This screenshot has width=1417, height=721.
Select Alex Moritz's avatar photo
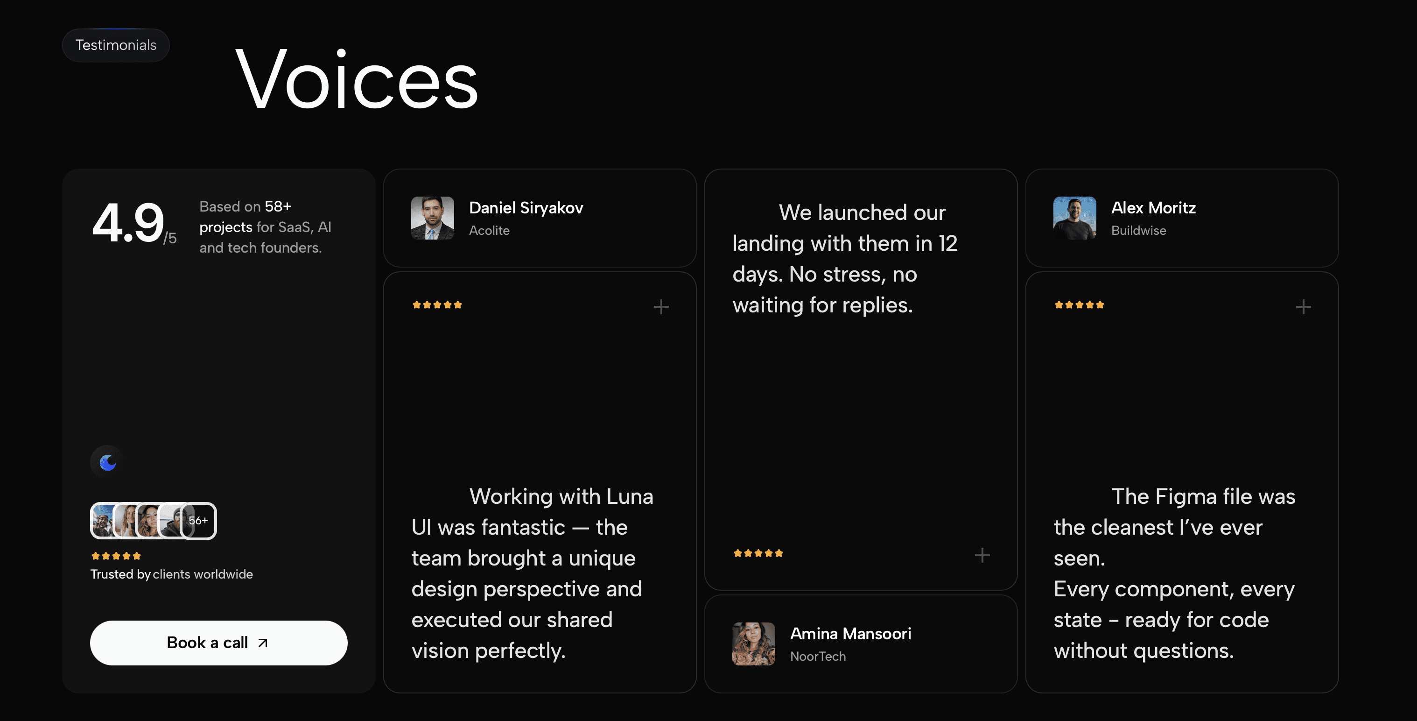pos(1074,218)
